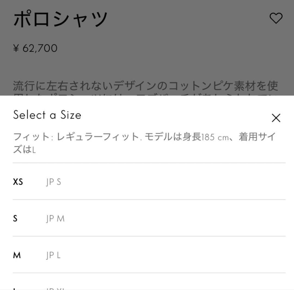Dismiss the size picker with the X
The image size is (294, 290).
point(276,118)
